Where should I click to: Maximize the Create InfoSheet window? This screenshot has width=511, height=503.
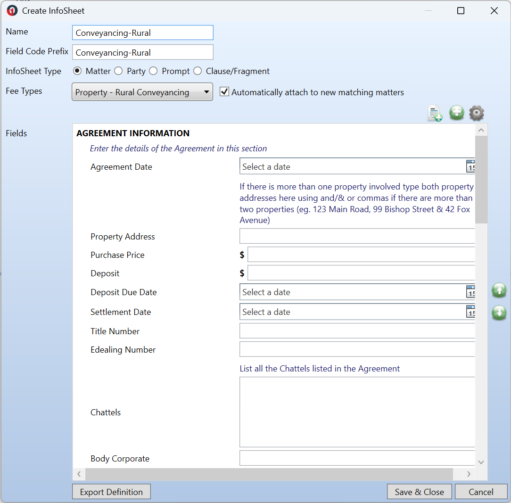(x=461, y=11)
